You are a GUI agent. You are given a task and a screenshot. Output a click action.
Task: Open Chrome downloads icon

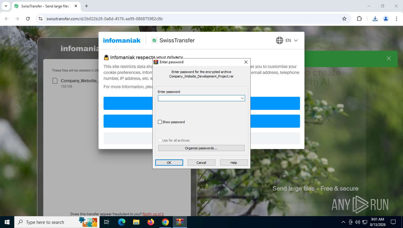tap(375, 19)
